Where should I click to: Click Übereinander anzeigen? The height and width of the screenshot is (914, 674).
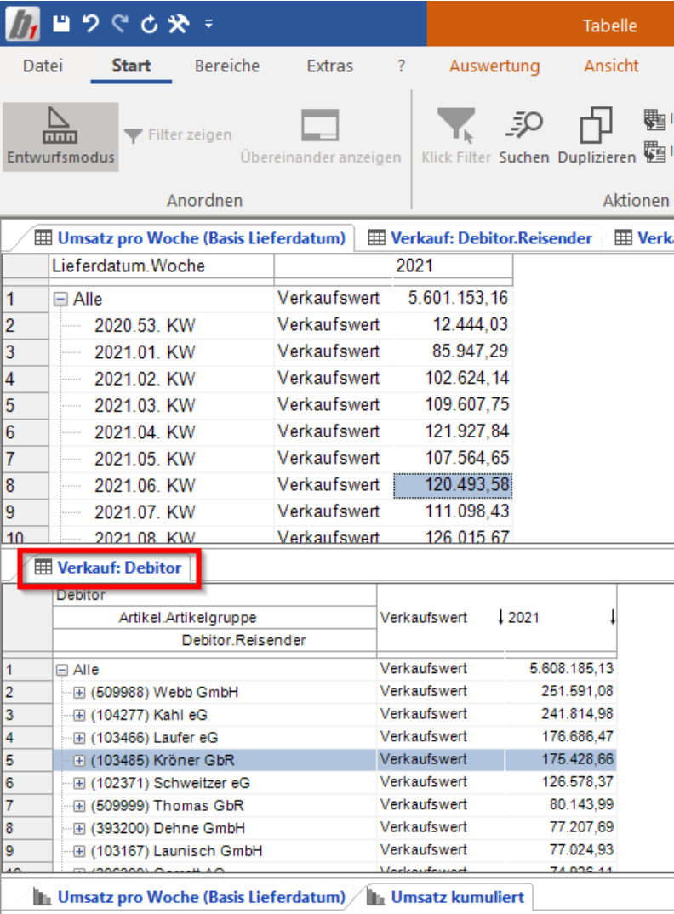point(321,136)
